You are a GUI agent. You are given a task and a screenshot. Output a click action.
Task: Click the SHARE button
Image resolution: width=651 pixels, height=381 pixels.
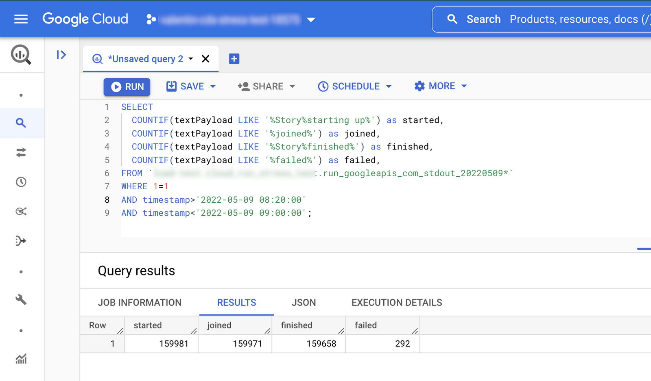tap(260, 86)
